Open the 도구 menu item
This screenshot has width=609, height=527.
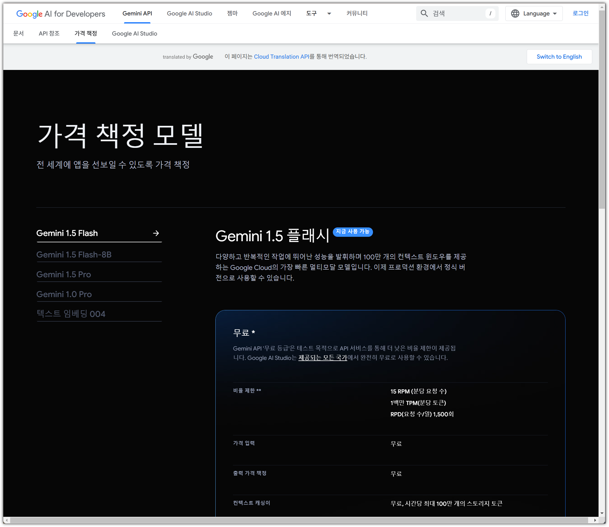[x=311, y=13]
